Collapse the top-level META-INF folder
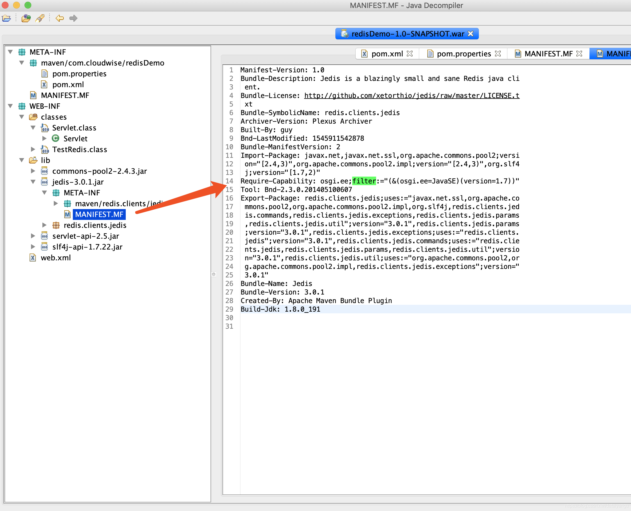Screen dimensions: 631x511 tap(10, 52)
